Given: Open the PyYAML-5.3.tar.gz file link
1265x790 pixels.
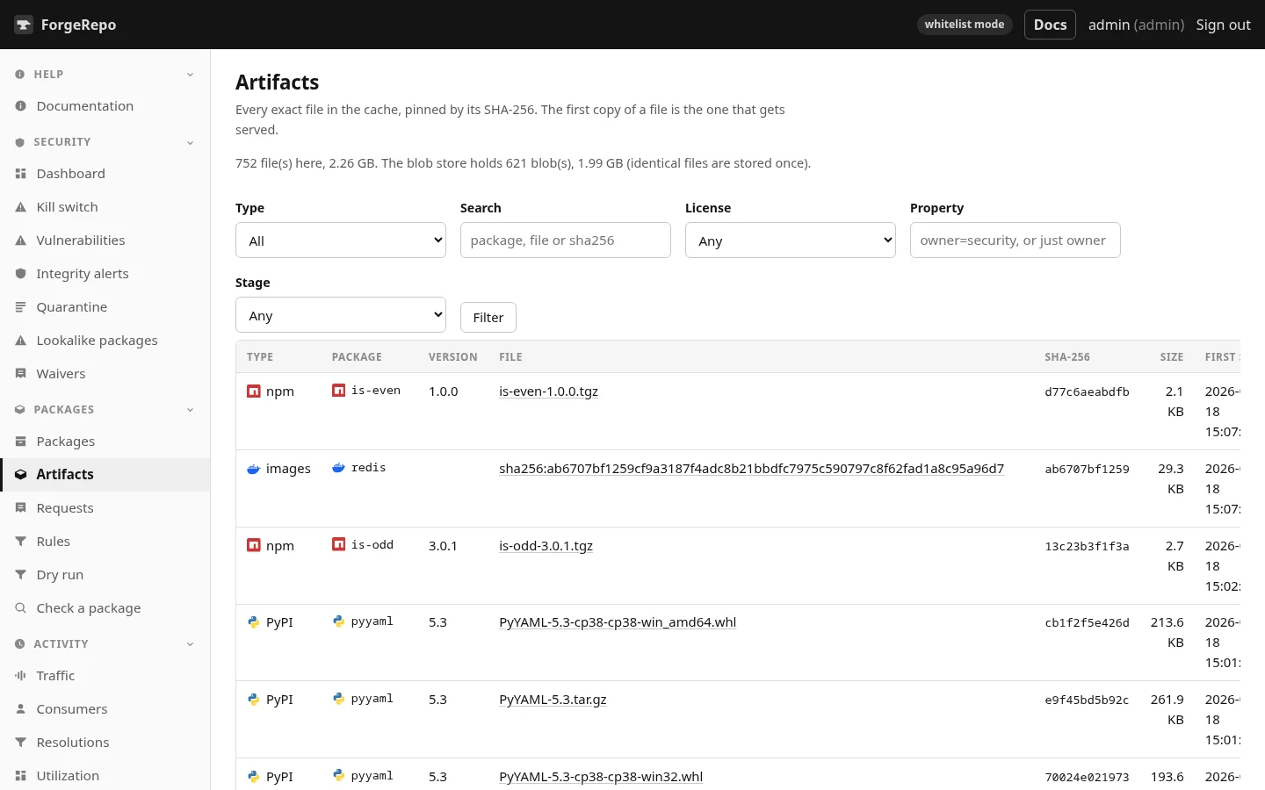Looking at the screenshot, I should (x=553, y=700).
